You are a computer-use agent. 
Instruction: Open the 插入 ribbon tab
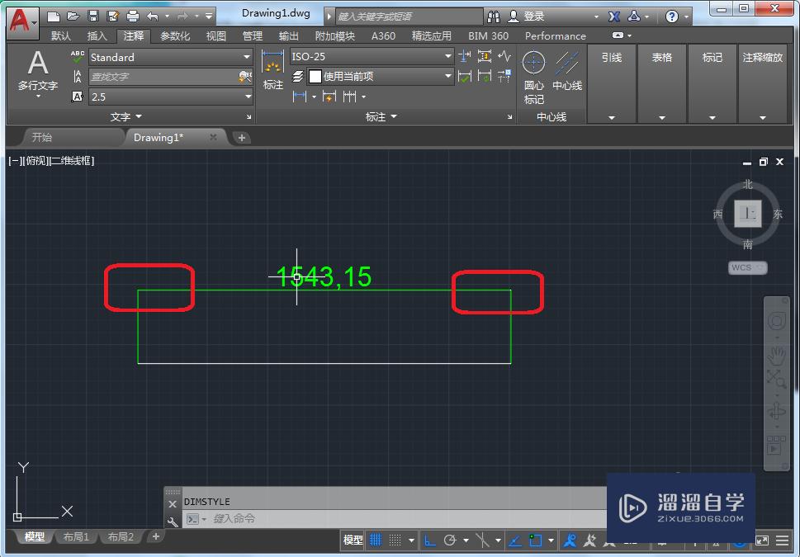96,35
